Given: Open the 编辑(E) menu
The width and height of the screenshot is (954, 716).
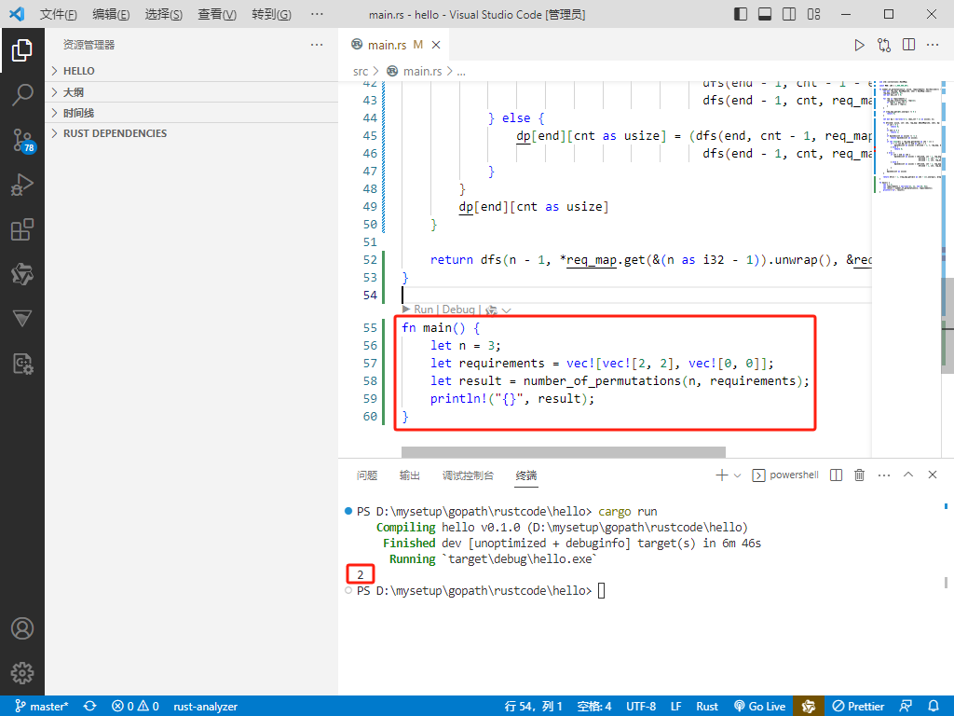Looking at the screenshot, I should click(112, 14).
